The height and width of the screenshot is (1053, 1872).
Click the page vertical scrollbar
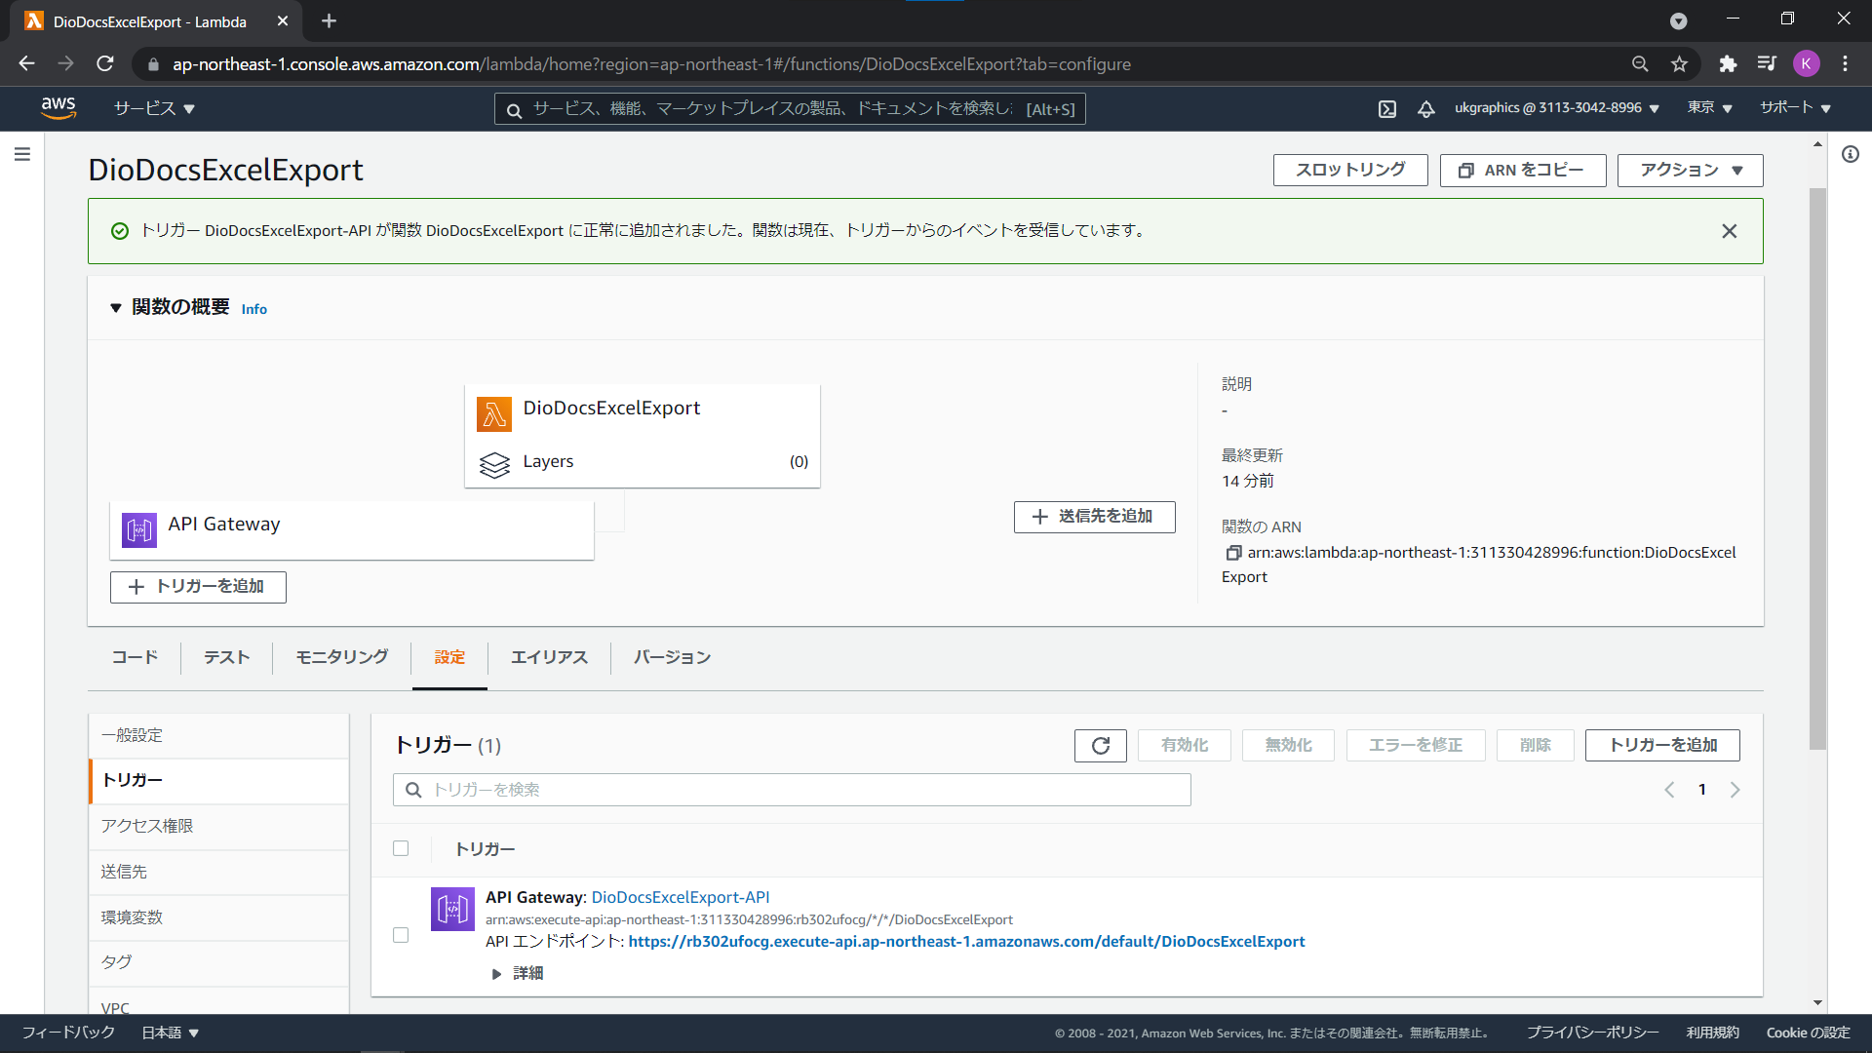[x=1817, y=468]
